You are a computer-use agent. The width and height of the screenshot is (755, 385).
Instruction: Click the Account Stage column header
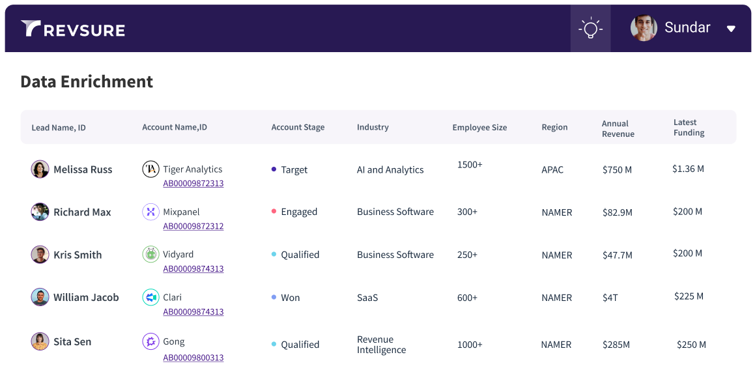(298, 127)
